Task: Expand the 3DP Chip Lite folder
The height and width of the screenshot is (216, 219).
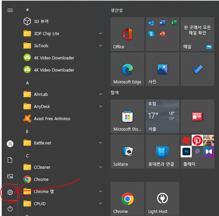Action: 101,33
